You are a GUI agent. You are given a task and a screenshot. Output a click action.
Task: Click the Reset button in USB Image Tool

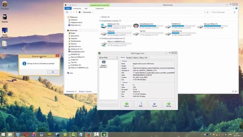(140, 105)
